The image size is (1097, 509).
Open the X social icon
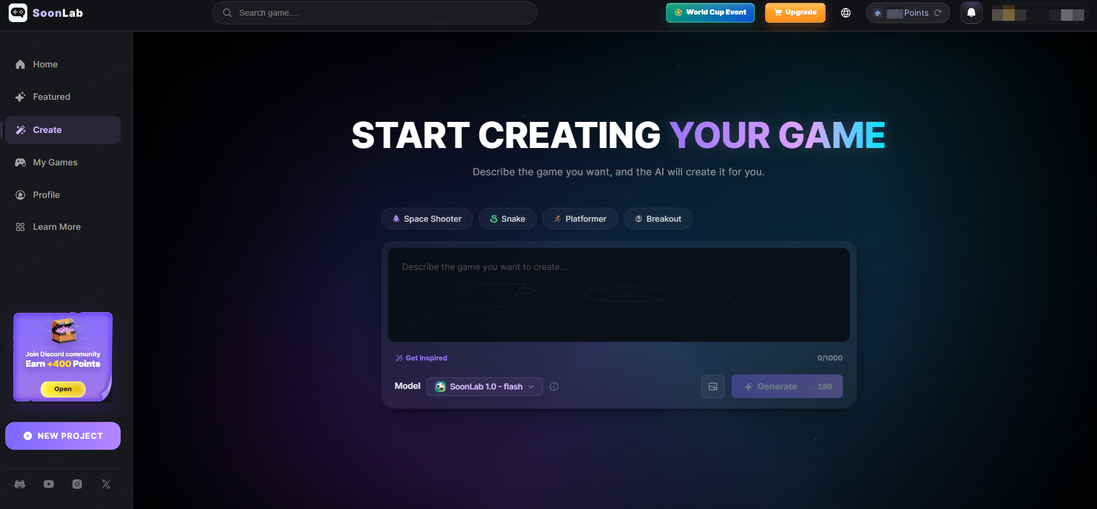coord(106,484)
